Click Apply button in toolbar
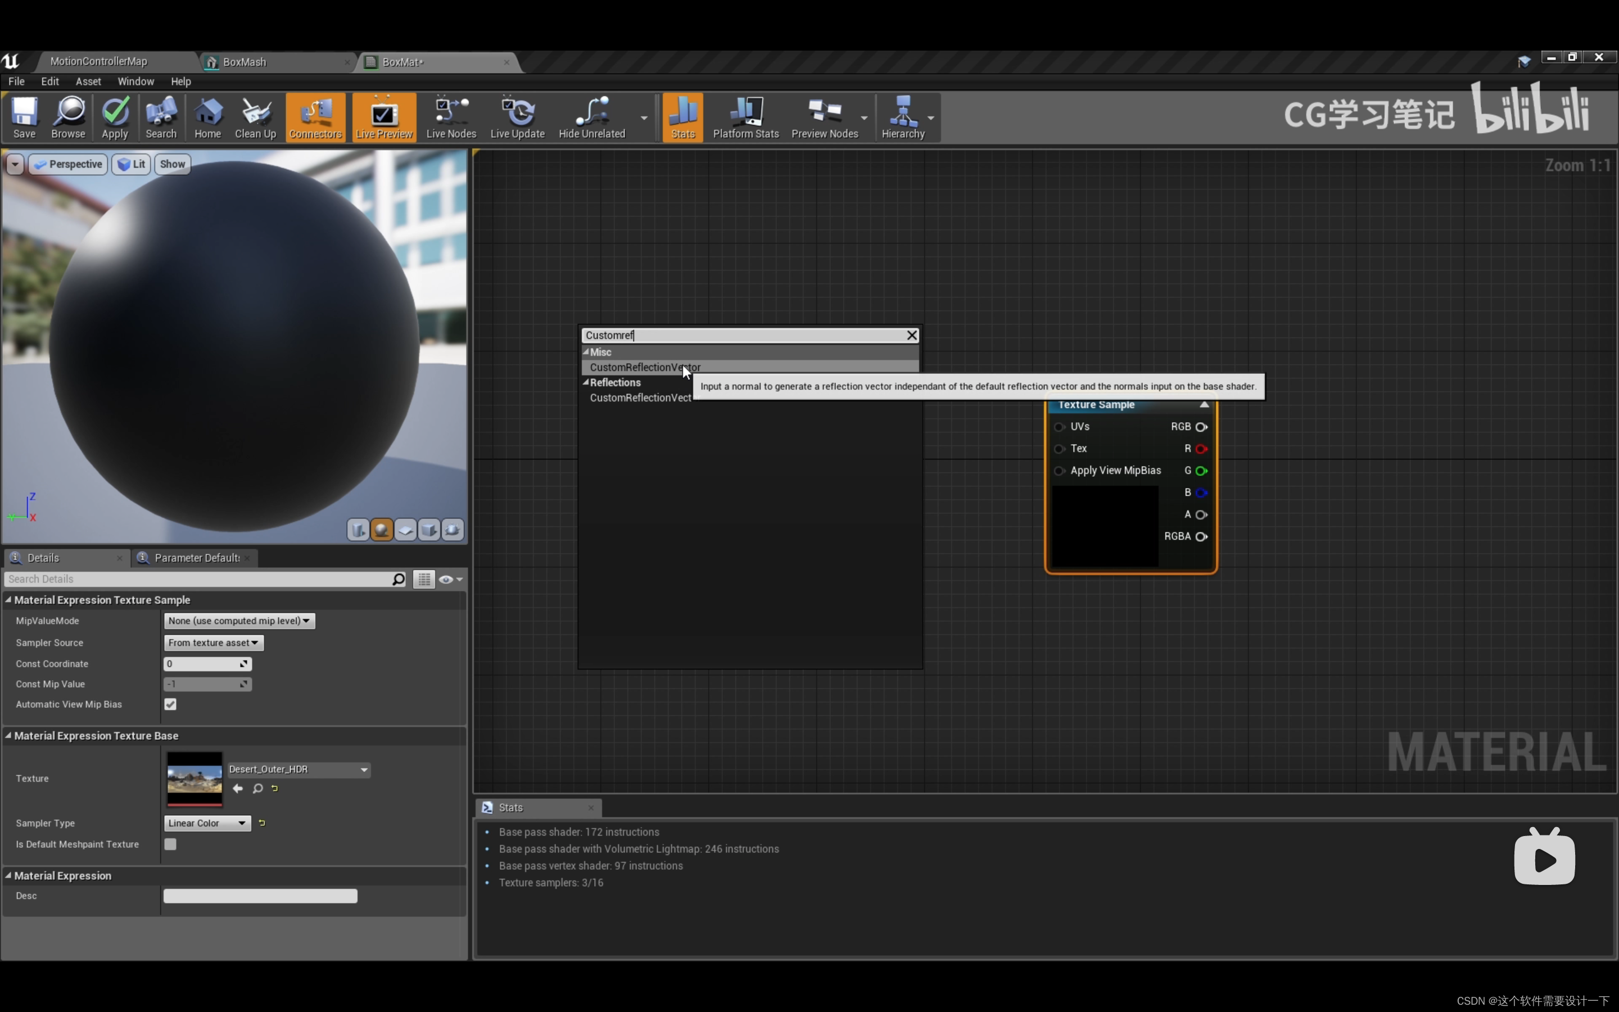The image size is (1619, 1012). click(x=114, y=116)
